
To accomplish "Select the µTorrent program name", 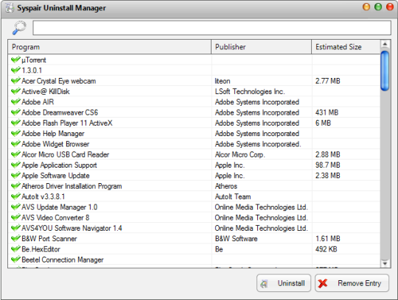I will [x=34, y=60].
